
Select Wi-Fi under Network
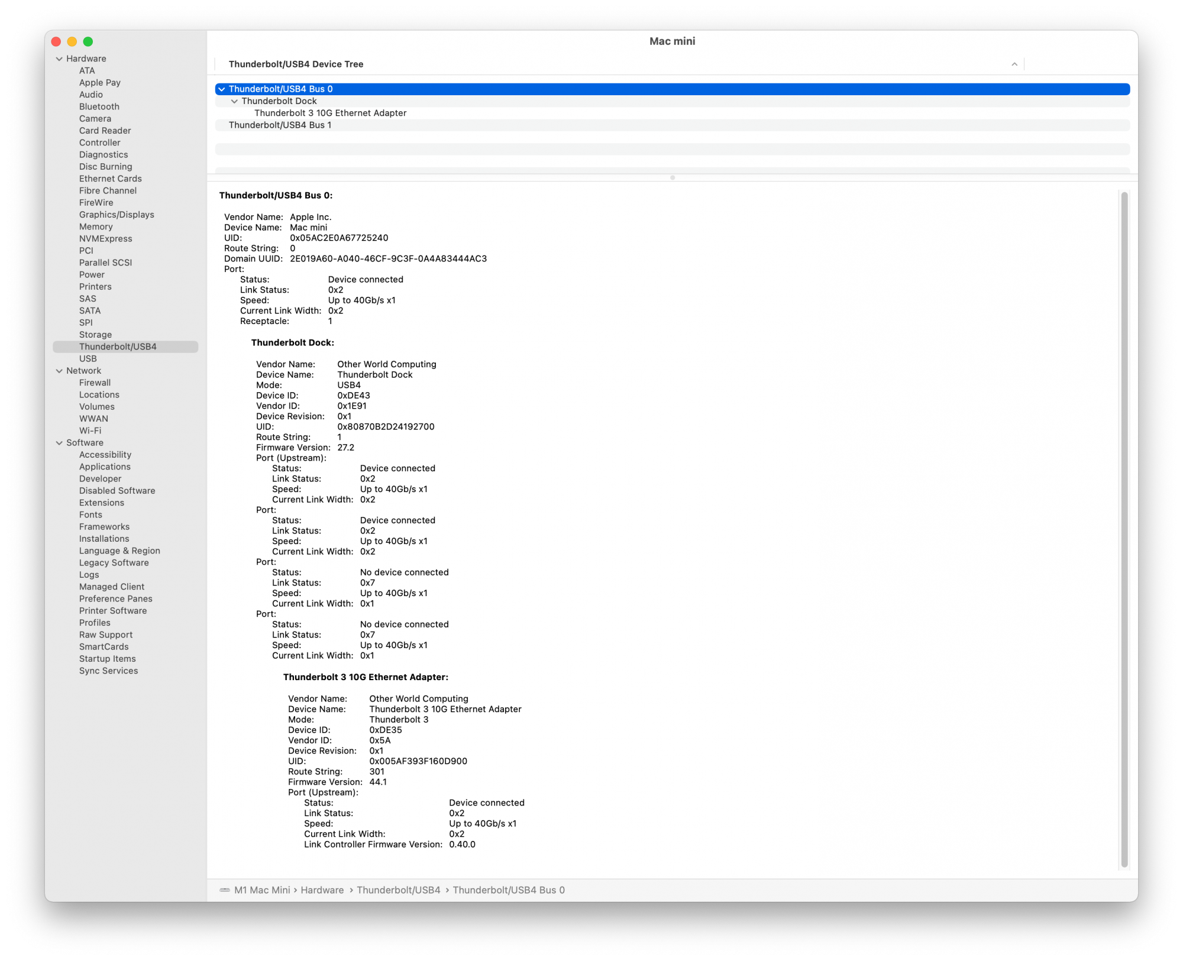(90, 431)
